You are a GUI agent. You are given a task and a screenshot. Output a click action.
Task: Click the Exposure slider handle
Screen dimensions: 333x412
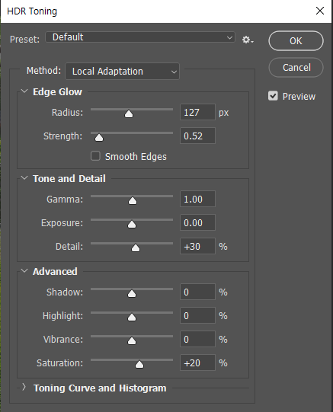click(132, 225)
